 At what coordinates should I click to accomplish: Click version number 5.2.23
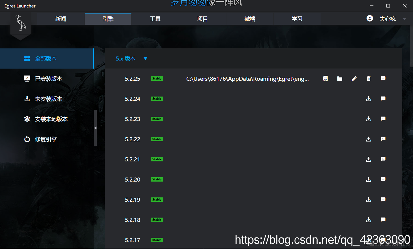[133, 119]
